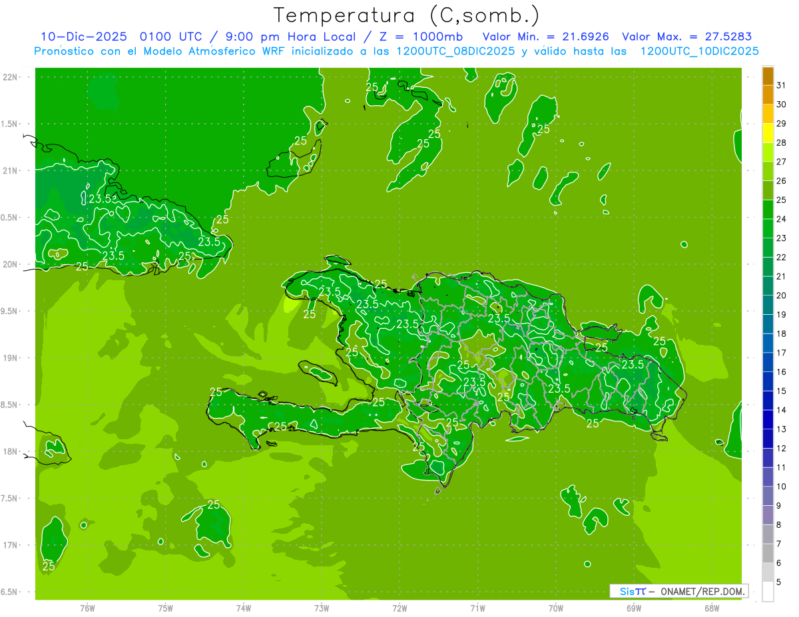This screenshot has width=799, height=617.
Task: Click the 72W longitude axis label
Action: (400, 608)
